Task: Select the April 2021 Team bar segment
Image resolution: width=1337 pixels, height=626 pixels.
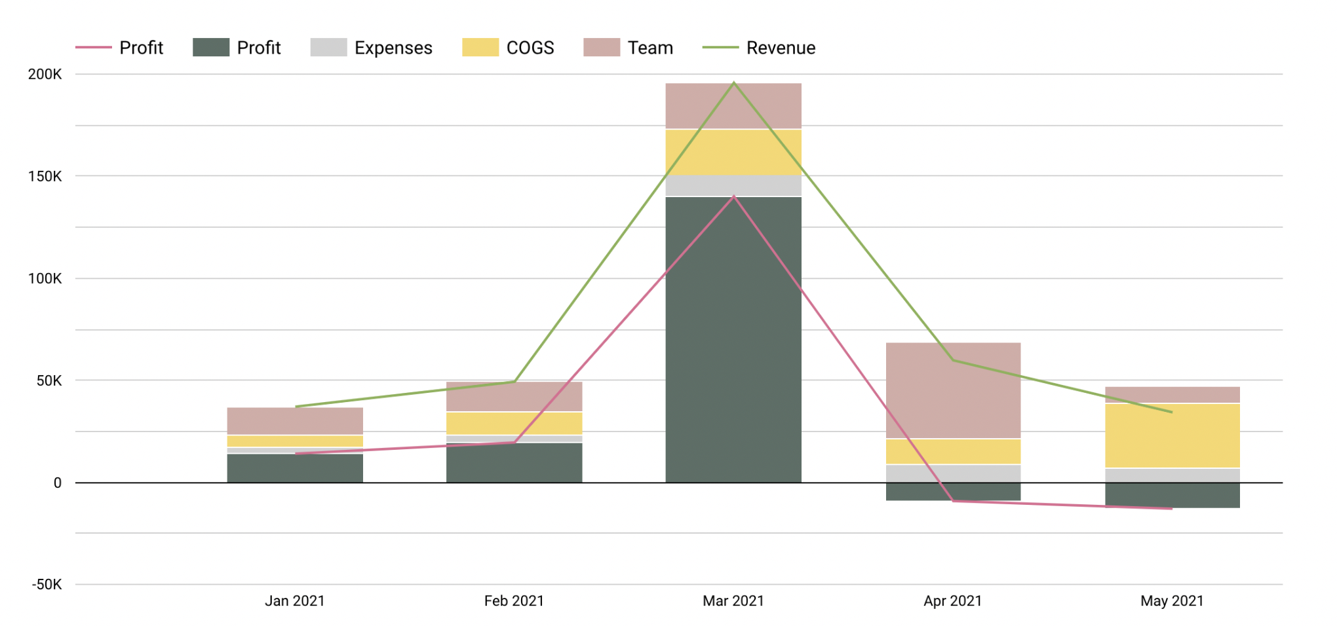Action: 953,390
